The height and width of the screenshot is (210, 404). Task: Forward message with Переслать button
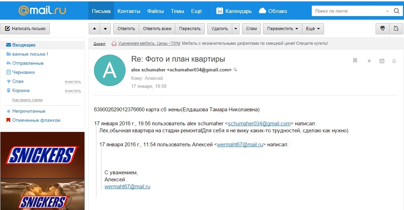pos(190,29)
